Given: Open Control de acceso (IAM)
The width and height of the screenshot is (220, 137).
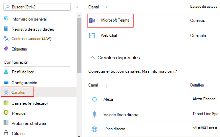Looking at the screenshot, I should (31, 39).
